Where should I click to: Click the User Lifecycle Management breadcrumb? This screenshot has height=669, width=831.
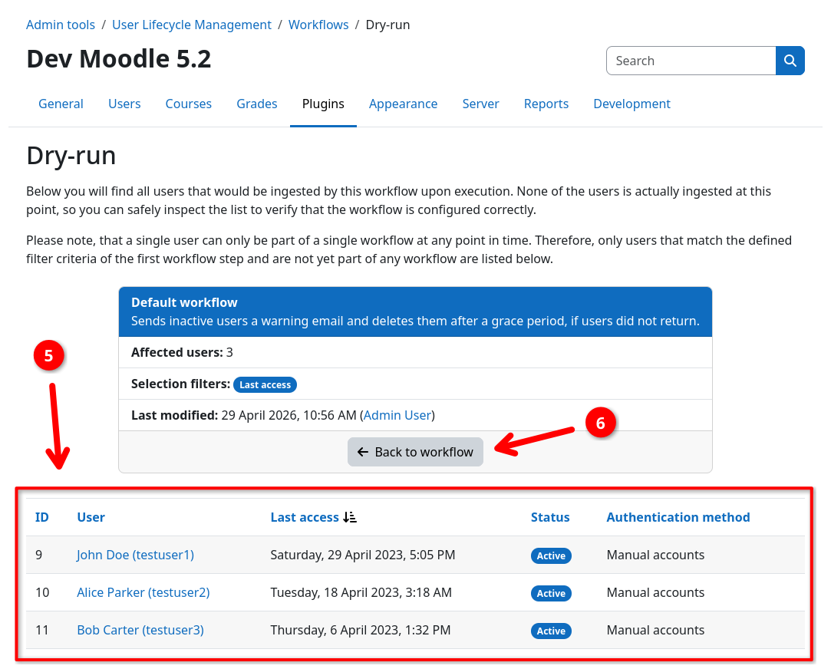(192, 25)
